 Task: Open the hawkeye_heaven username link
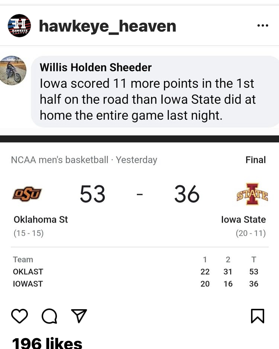click(108, 26)
